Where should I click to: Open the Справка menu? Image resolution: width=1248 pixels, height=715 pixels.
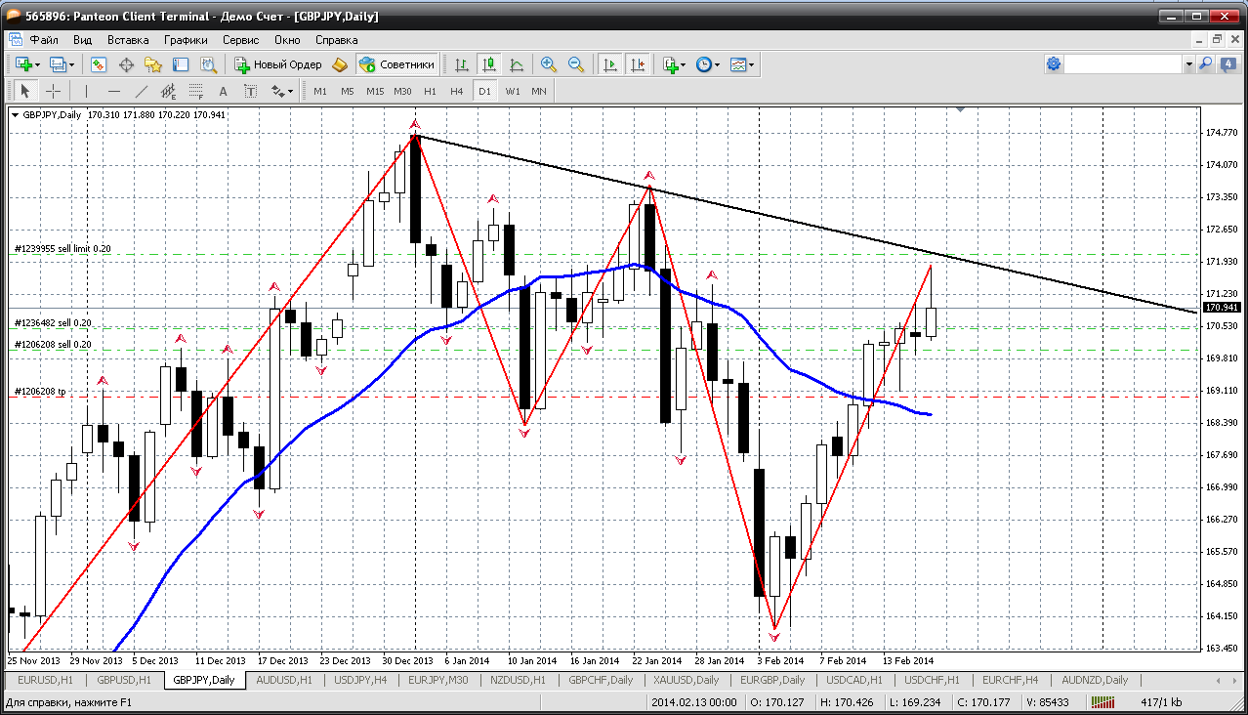337,40
